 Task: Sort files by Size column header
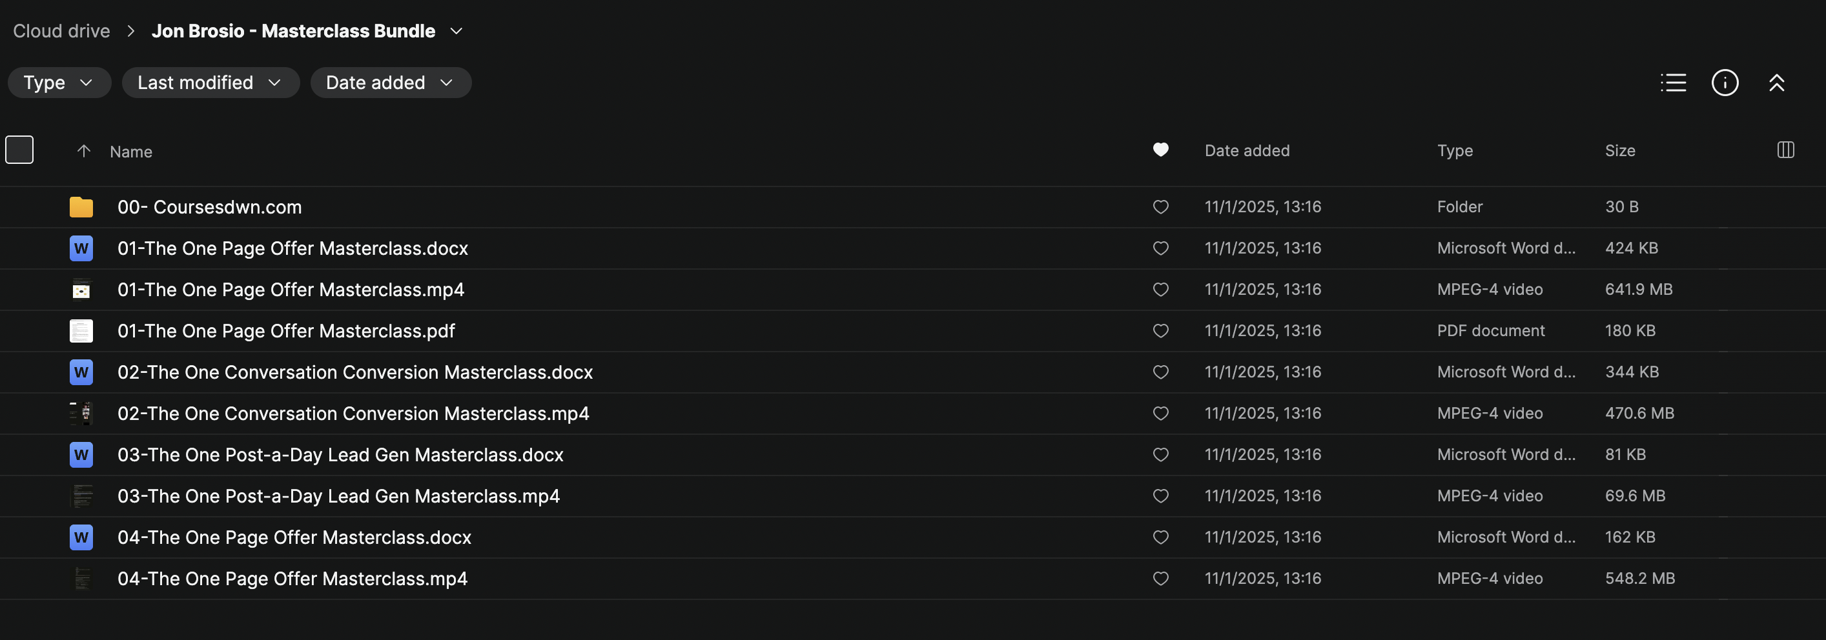(x=1620, y=151)
